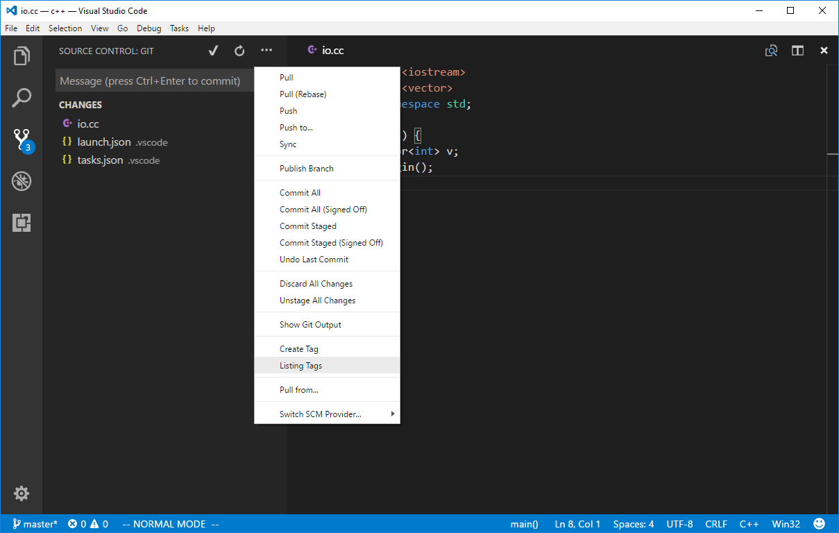Choose Commit All (Signed Off)
Image resolution: width=839 pixels, height=533 pixels.
pos(327,210)
